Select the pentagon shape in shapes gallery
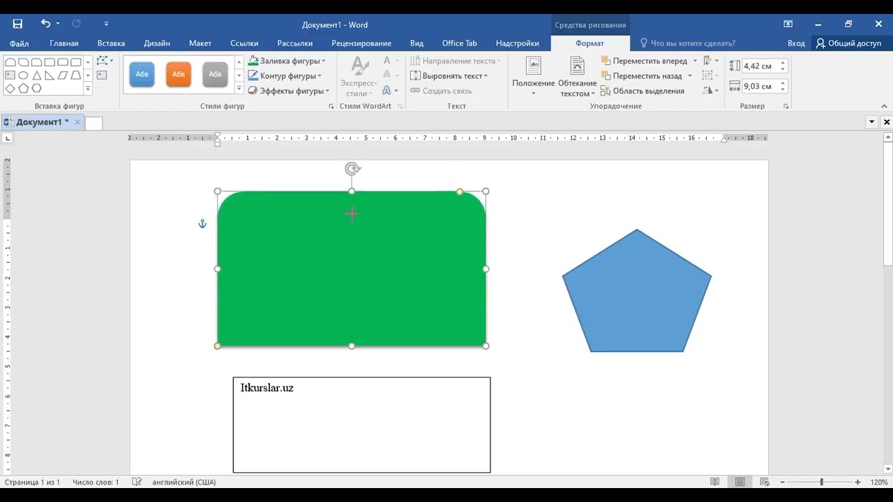893x502 pixels. [23, 89]
